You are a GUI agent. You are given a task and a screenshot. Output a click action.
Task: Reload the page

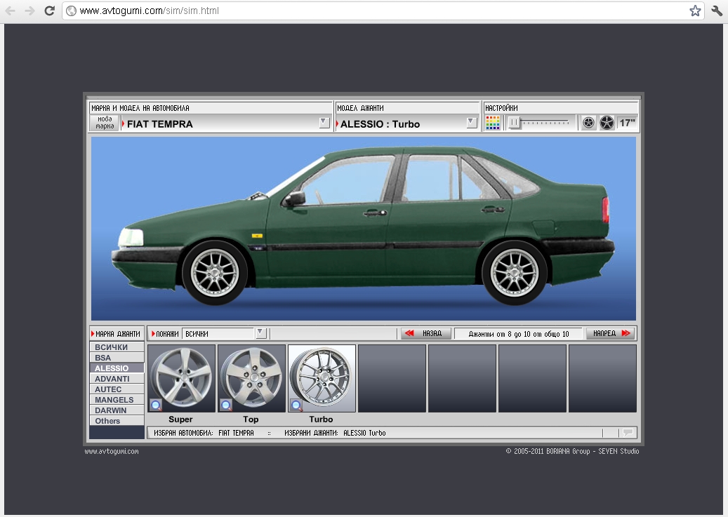pyautogui.click(x=49, y=11)
